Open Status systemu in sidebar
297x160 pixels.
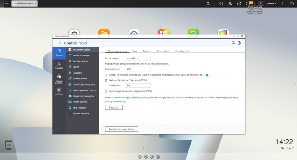(82, 102)
